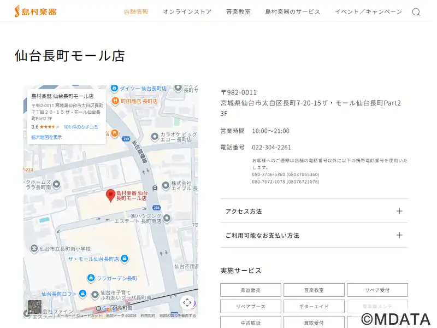Expand ご利用可能なお支払い方法 section
Image resolution: width=437 pixels, height=328 pixels.
(x=314, y=235)
